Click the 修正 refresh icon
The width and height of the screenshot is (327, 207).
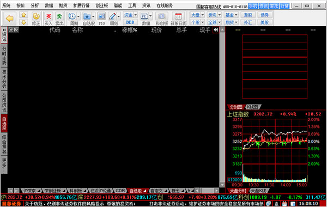[36, 16]
